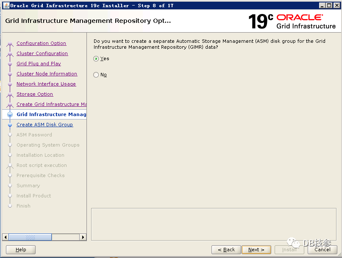
Task: Open the Grid Plug and Play step
Action: pos(39,64)
